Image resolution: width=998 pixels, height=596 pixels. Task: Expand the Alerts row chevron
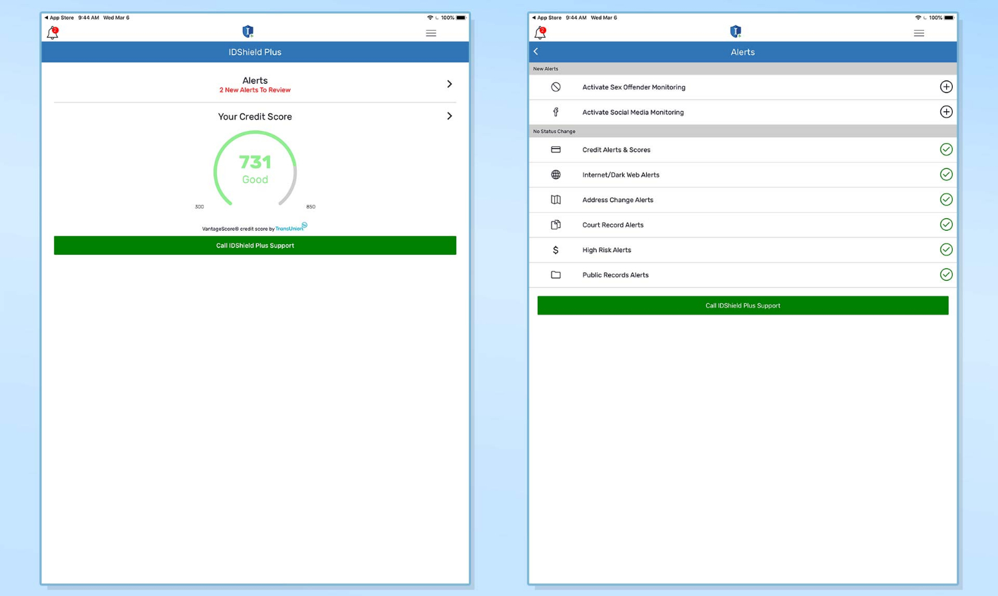[450, 84]
